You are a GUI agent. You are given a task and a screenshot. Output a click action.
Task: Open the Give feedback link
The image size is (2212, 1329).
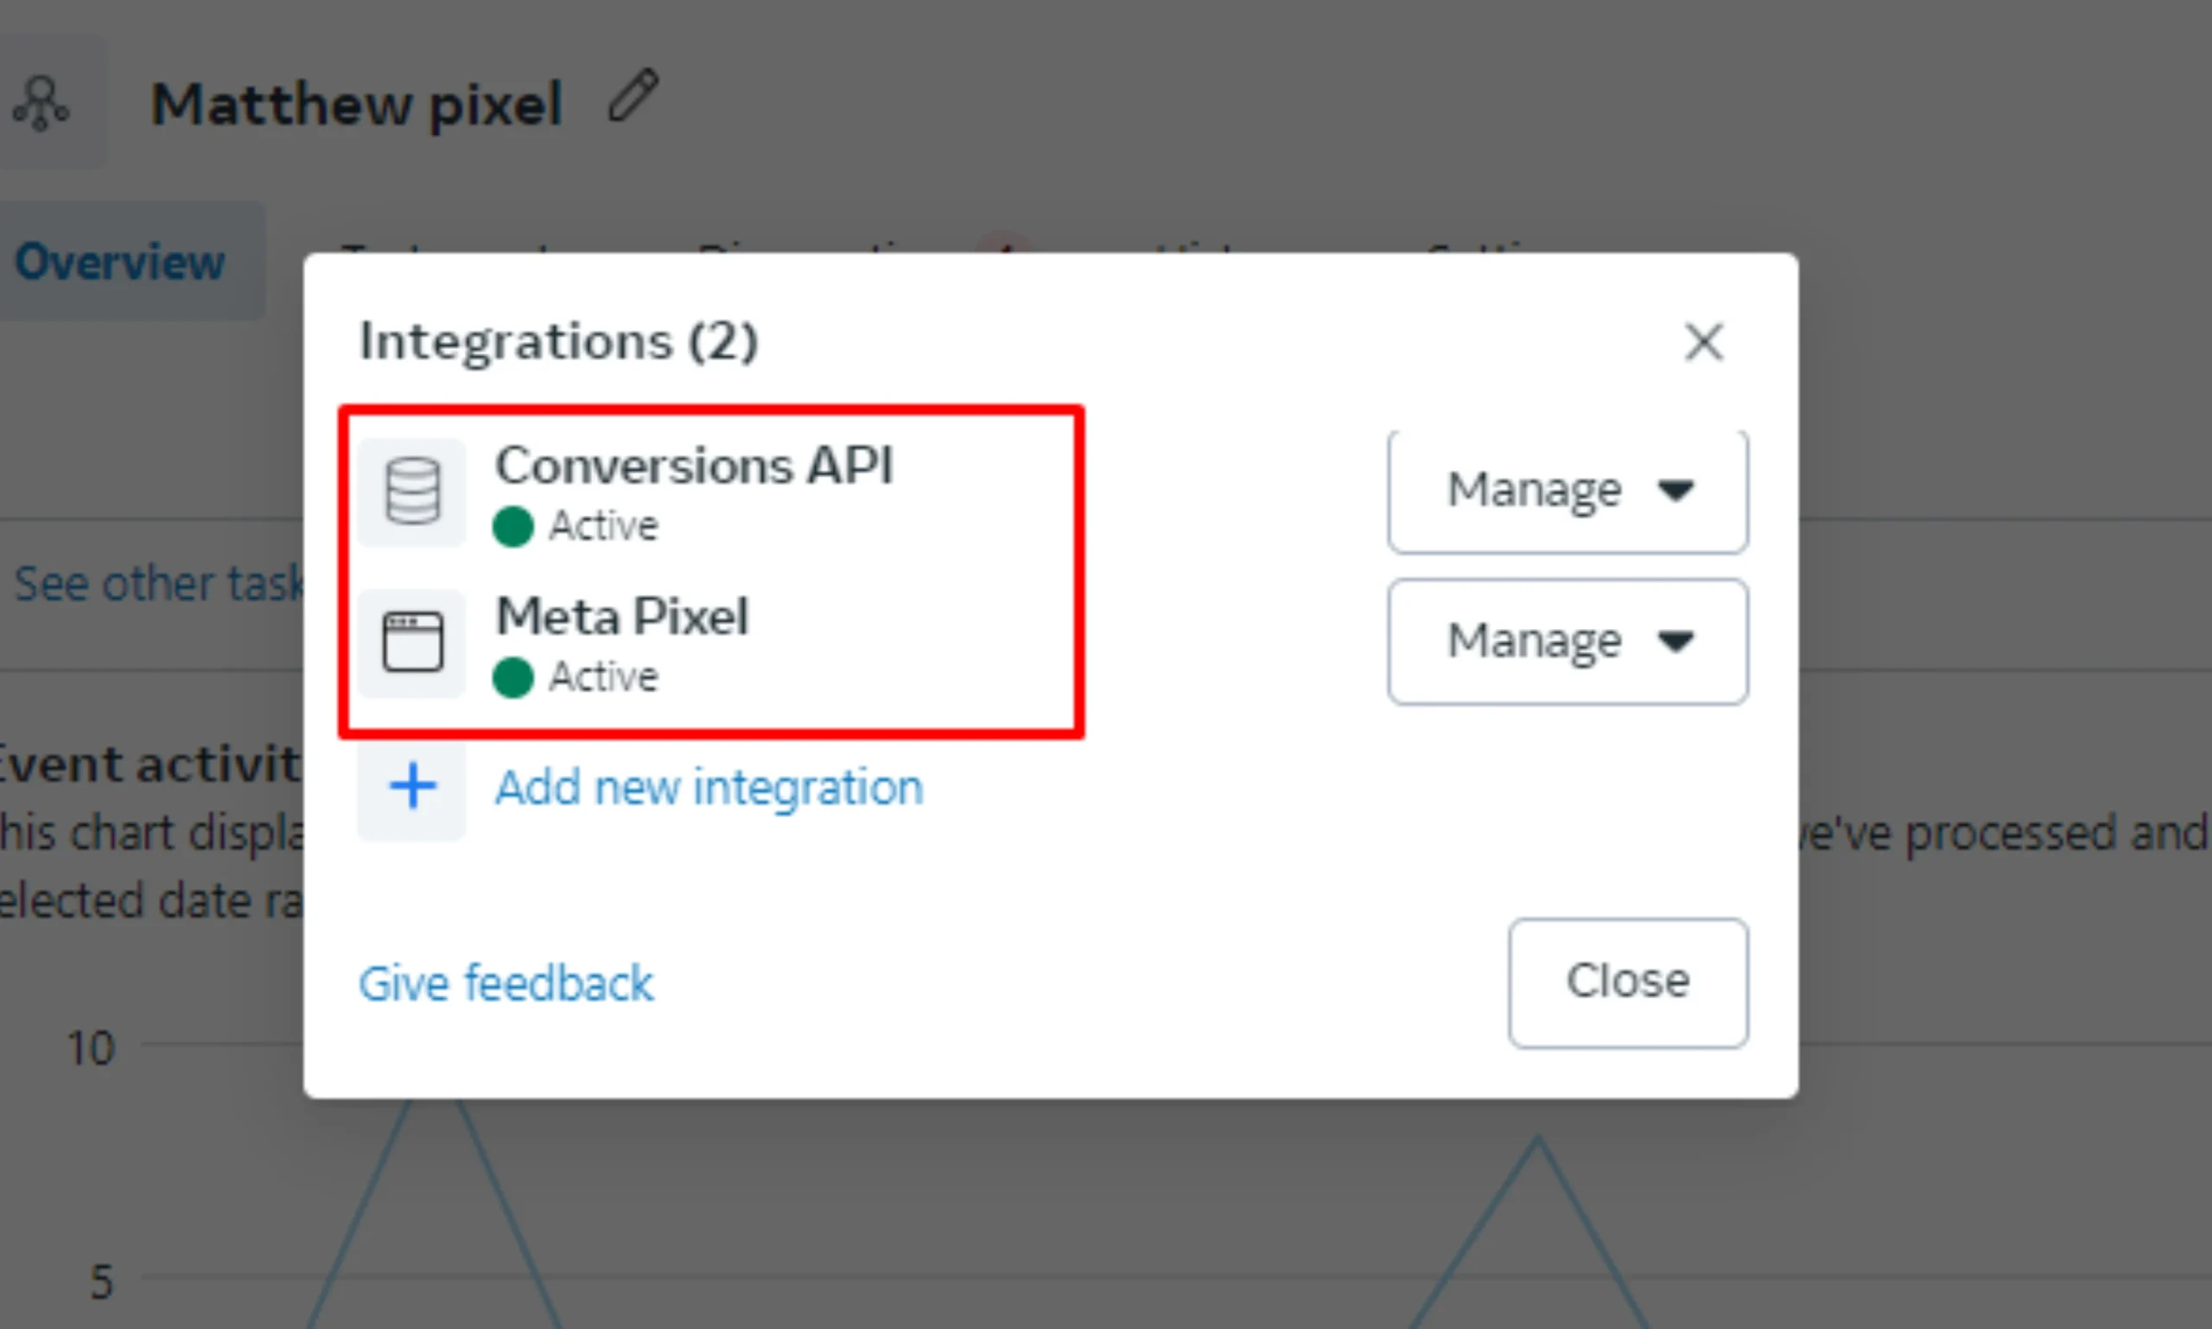(x=506, y=983)
